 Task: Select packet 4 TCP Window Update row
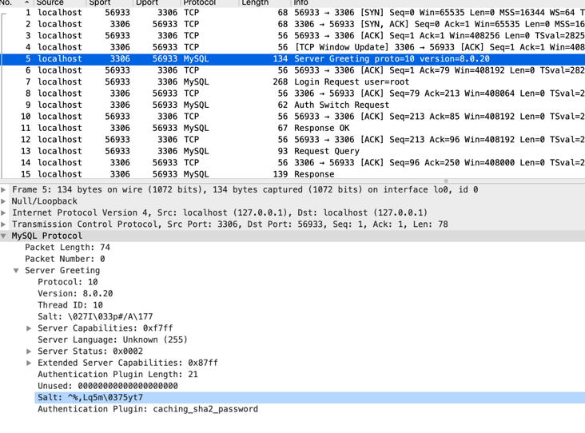pos(292,47)
